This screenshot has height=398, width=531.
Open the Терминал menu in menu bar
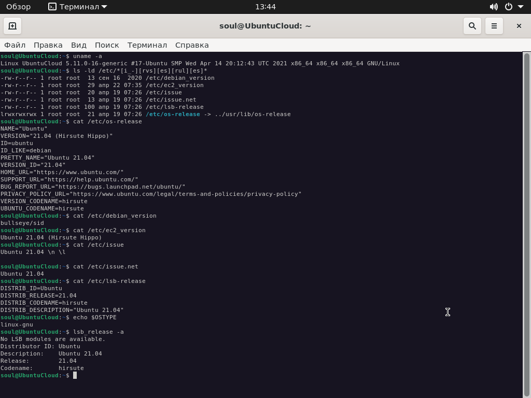(147, 45)
